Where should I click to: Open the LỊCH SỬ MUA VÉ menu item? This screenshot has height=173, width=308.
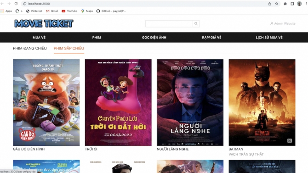click(x=269, y=38)
